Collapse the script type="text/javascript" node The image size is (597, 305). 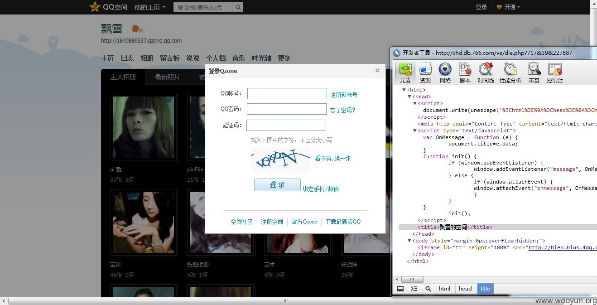click(x=414, y=131)
